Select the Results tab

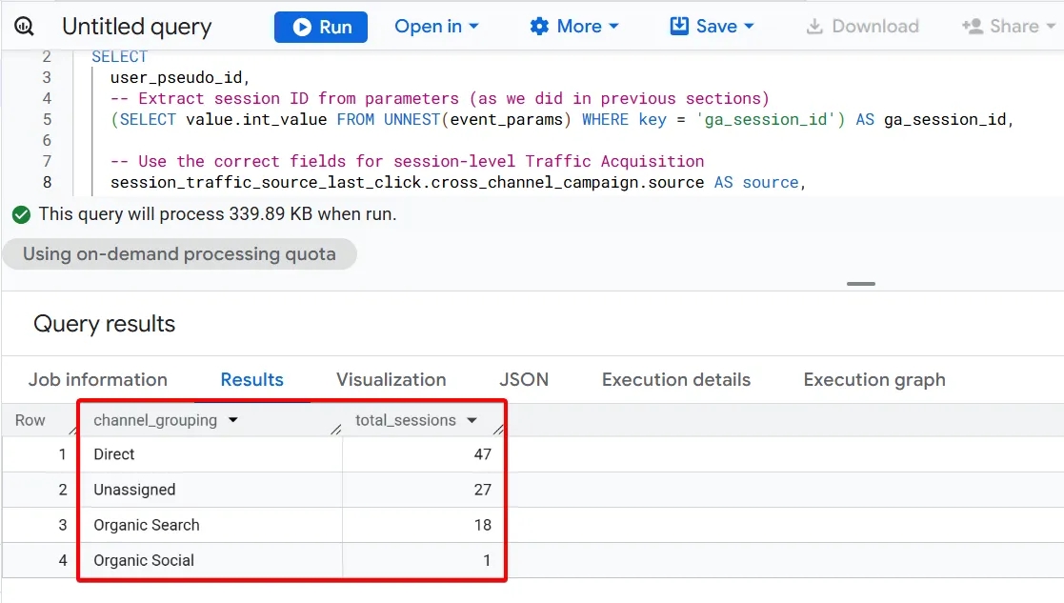(251, 380)
